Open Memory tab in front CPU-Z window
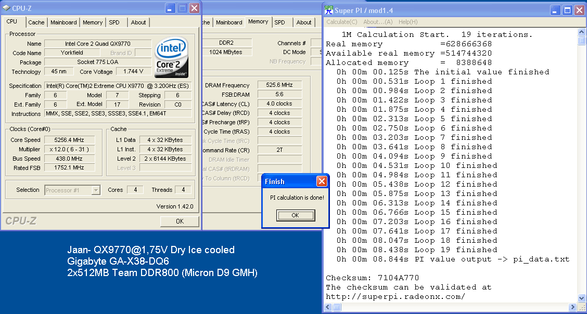Screen dimensions: 587x314 click(93, 22)
